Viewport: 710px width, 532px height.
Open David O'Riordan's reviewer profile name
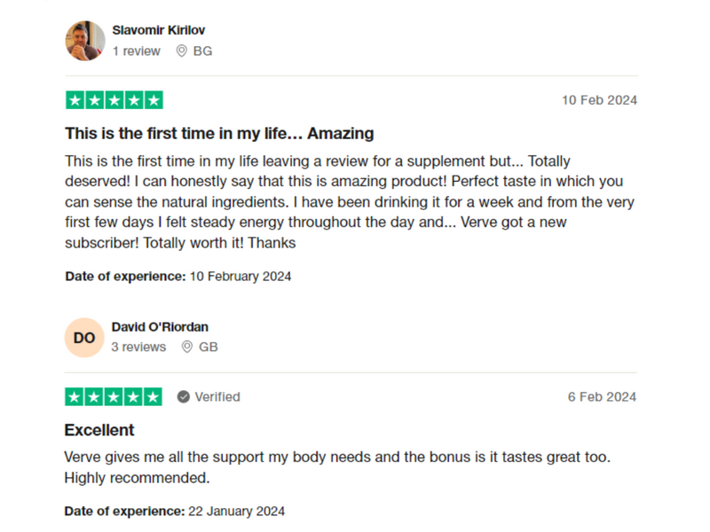161,327
